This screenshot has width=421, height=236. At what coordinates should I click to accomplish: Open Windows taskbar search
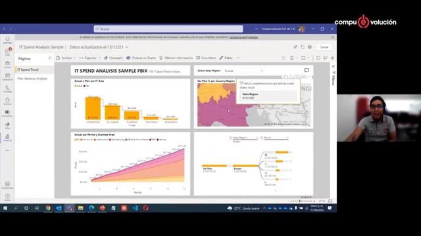tap(16, 208)
